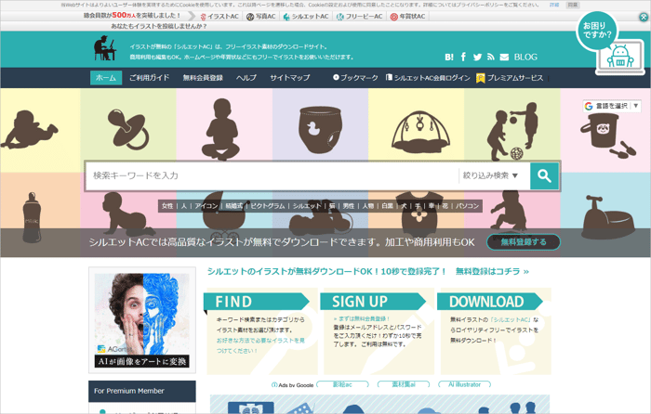Select the アイコン keyword tag
Screen dimensions: 651x414
(x=206, y=206)
